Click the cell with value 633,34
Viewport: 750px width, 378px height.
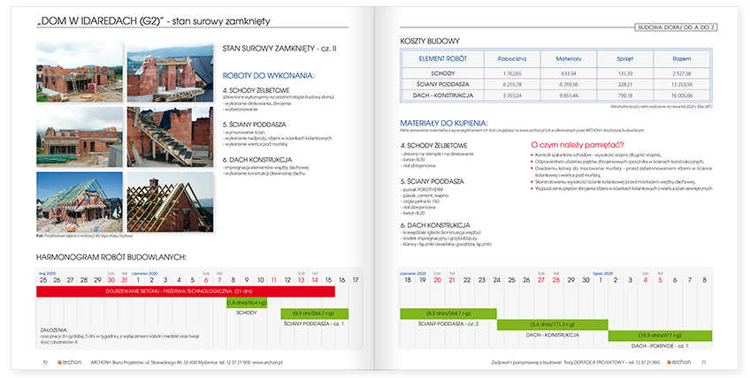[x=569, y=73]
